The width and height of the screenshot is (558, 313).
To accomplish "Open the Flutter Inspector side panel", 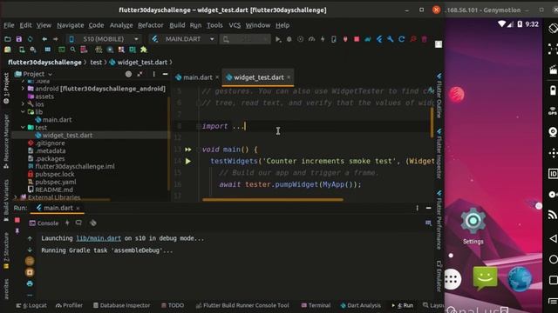I will tap(439, 153).
